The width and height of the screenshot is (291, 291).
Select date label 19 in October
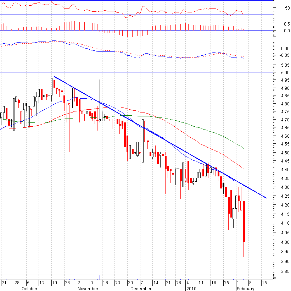55,283
